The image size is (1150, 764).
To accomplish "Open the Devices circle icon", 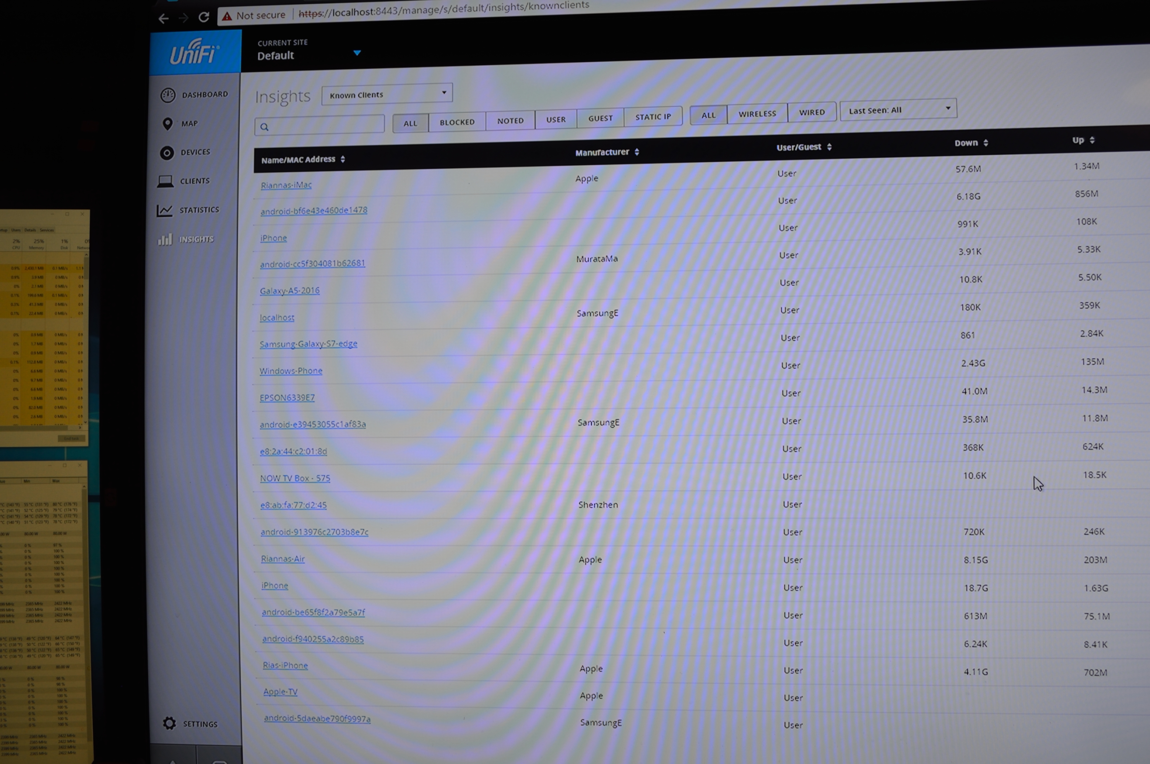I will [167, 153].
